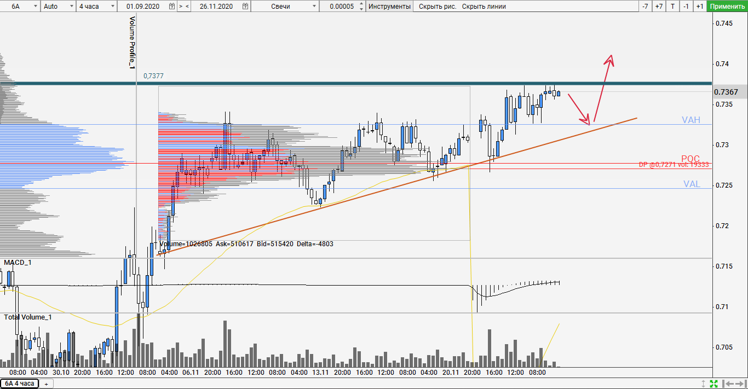Open calendar picker for the start date
The image size is (748, 389).
(172, 7)
